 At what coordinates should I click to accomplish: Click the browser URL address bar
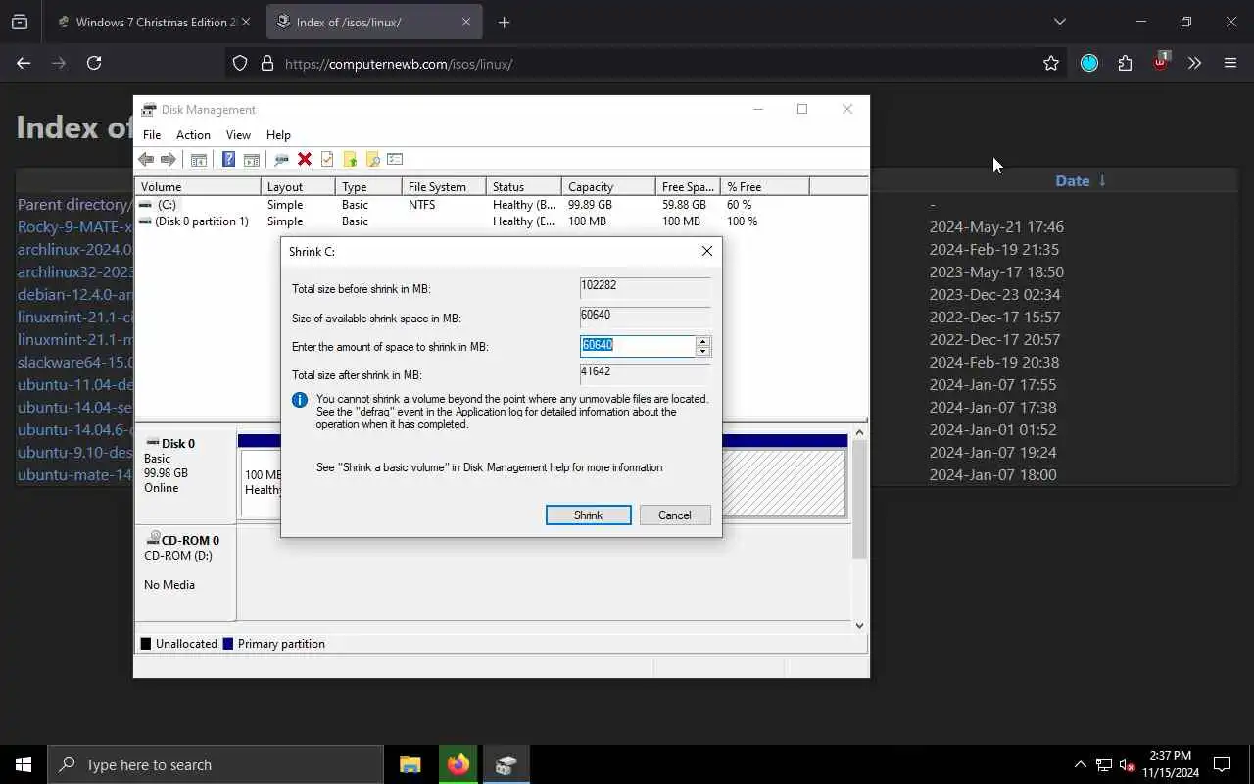pyautogui.click(x=647, y=63)
